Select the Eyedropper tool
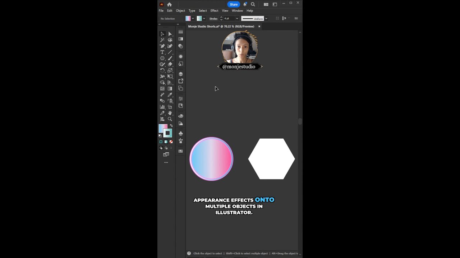The image size is (460, 258). point(170,95)
